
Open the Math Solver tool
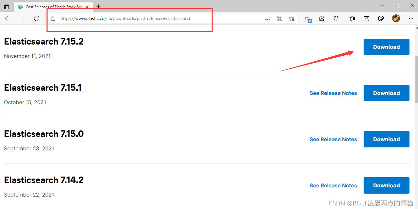[x=367, y=18]
